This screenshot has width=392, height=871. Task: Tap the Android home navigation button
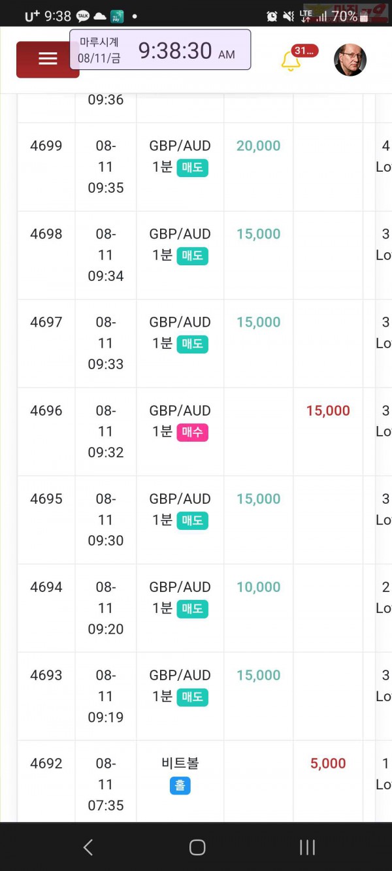click(x=197, y=847)
